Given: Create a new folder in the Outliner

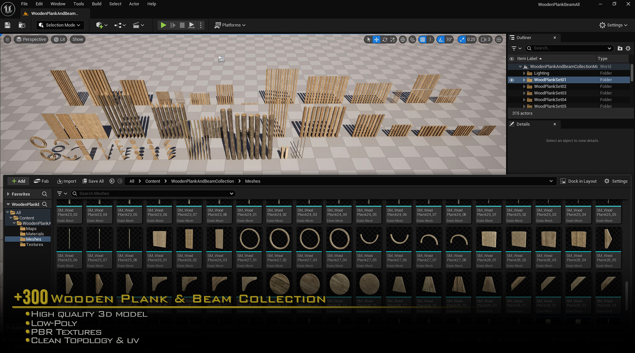Looking at the screenshot, I should click(x=620, y=48).
